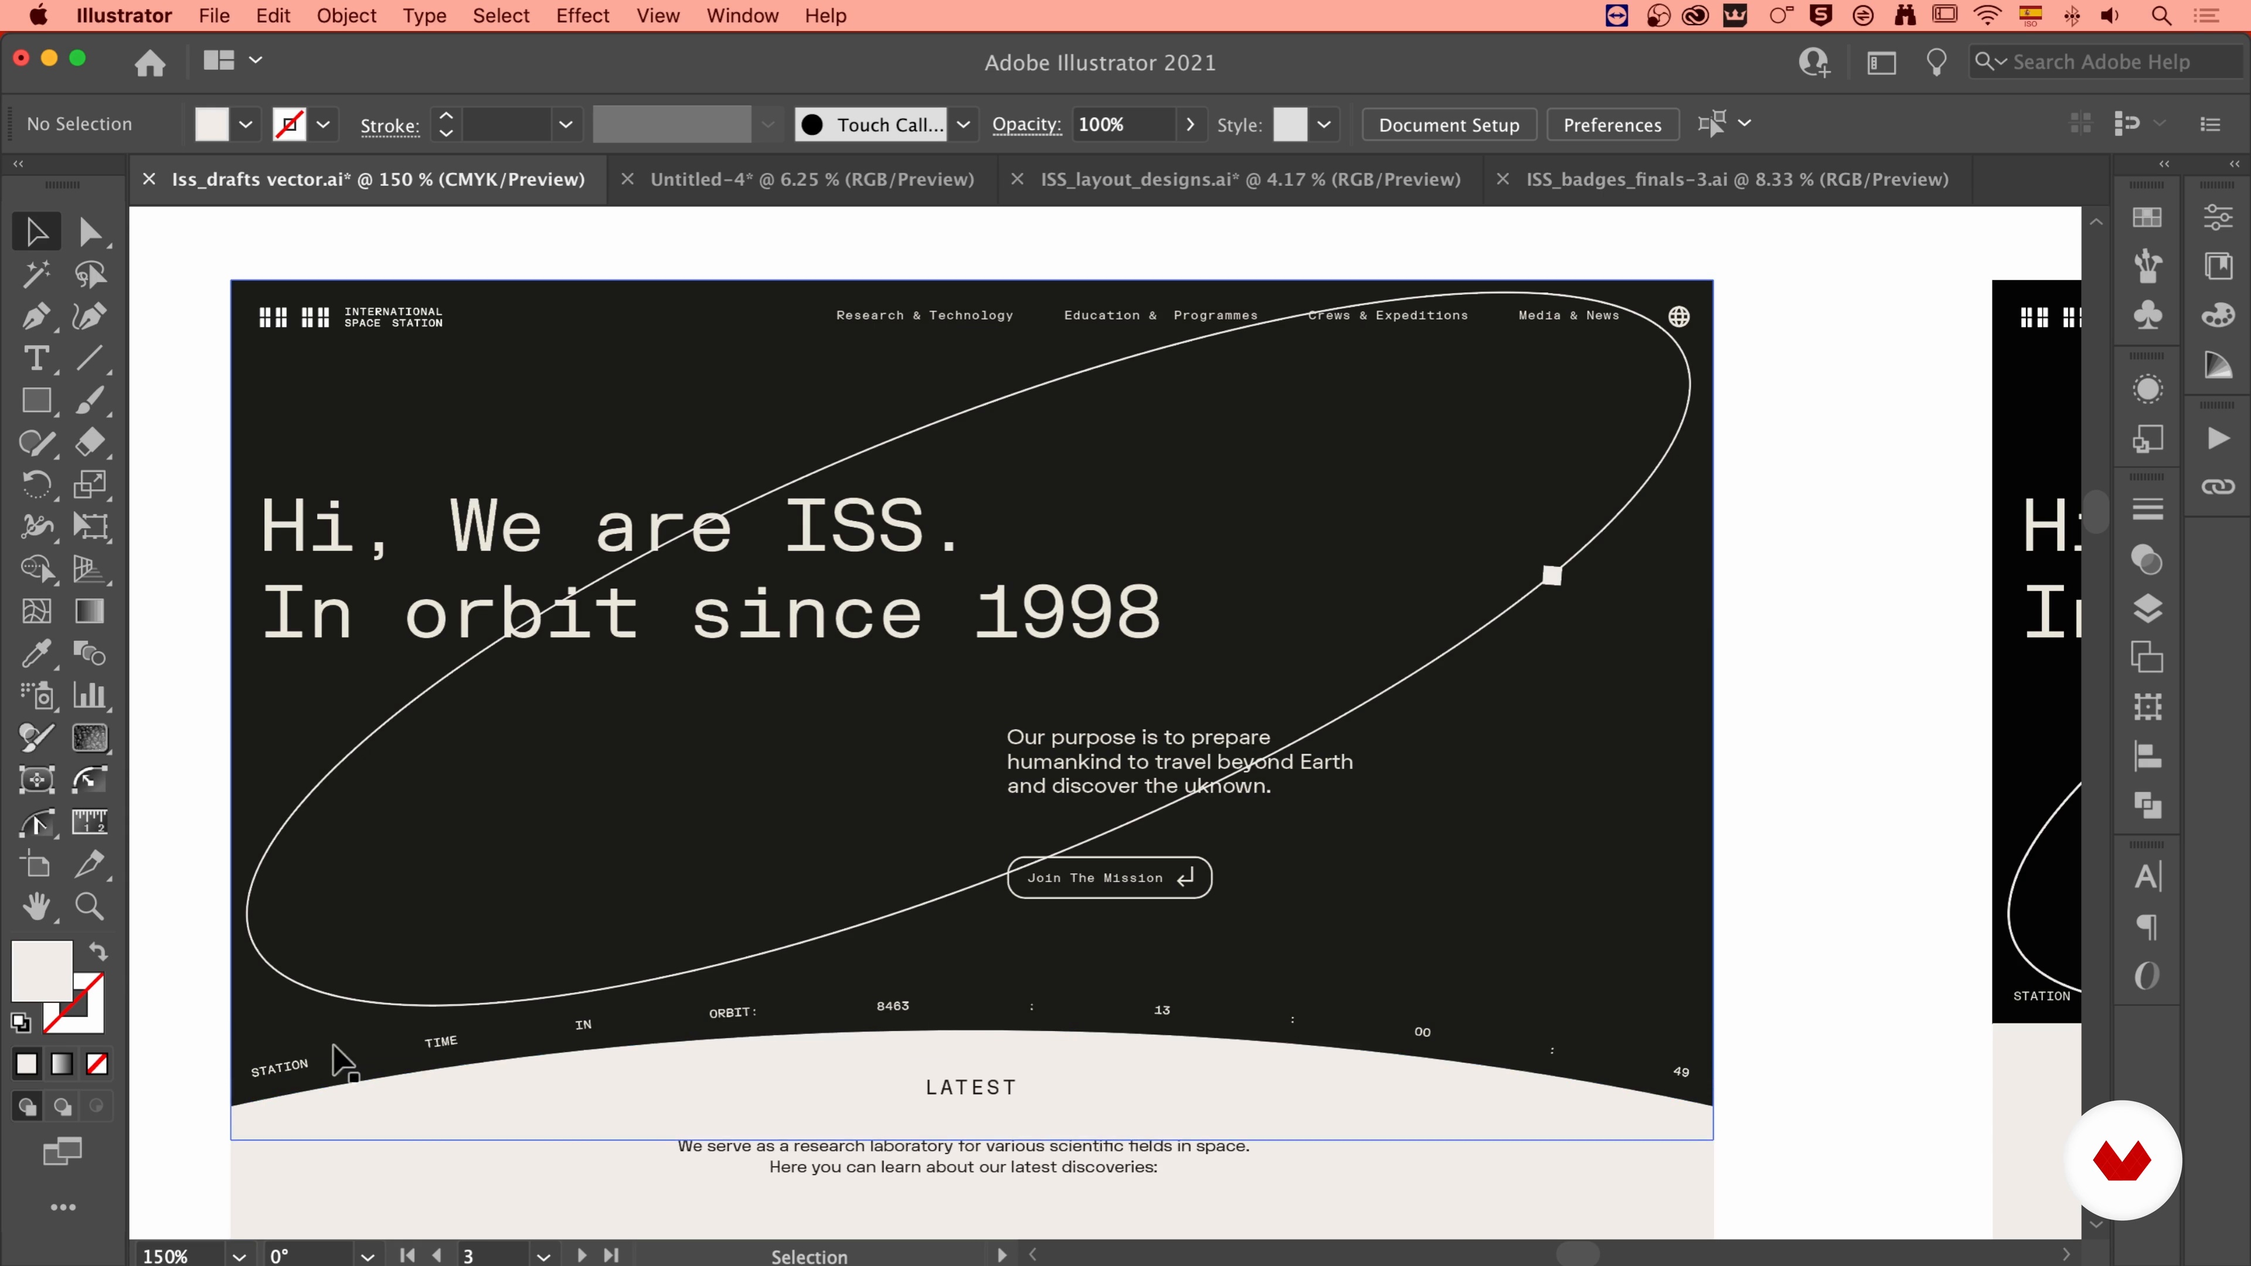Select the Free Transform tool
Image resolution: width=2251 pixels, height=1266 pixels.
(90, 526)
